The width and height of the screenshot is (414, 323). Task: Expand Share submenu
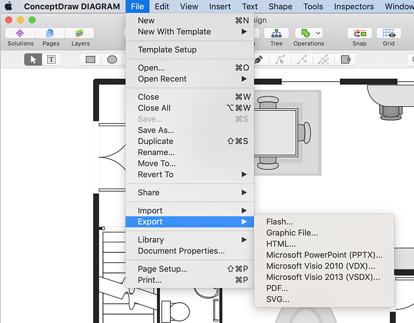pyautogui.click(x=189, y=192)
